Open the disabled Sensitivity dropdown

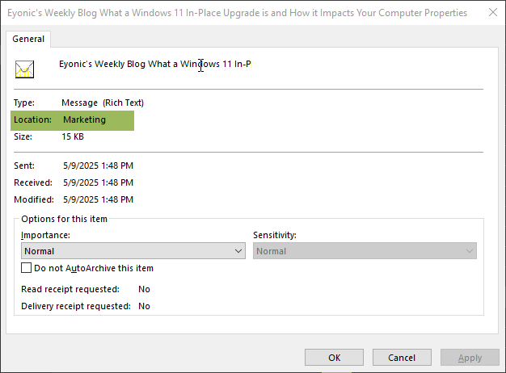pos(365,251)
